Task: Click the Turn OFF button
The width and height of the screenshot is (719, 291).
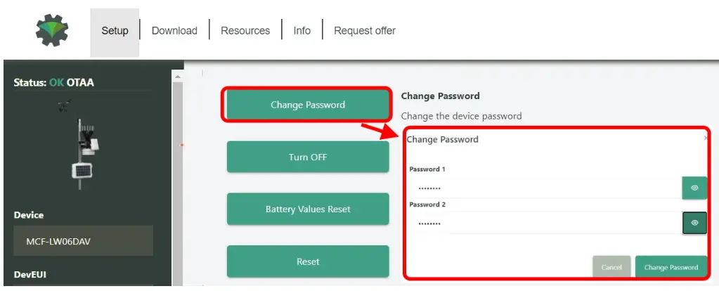Action: tap(307, 157)
